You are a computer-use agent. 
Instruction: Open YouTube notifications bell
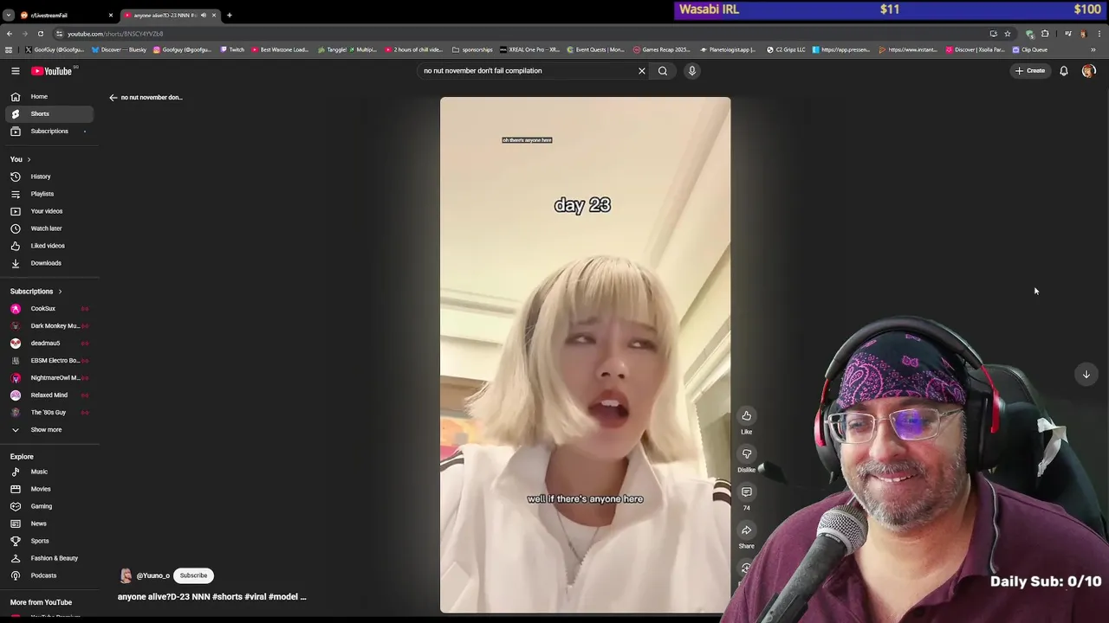tap(1064, 71)
